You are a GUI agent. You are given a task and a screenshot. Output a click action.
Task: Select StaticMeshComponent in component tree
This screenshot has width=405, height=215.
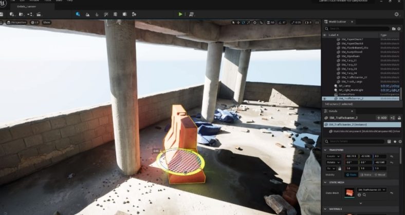[364, 131]
